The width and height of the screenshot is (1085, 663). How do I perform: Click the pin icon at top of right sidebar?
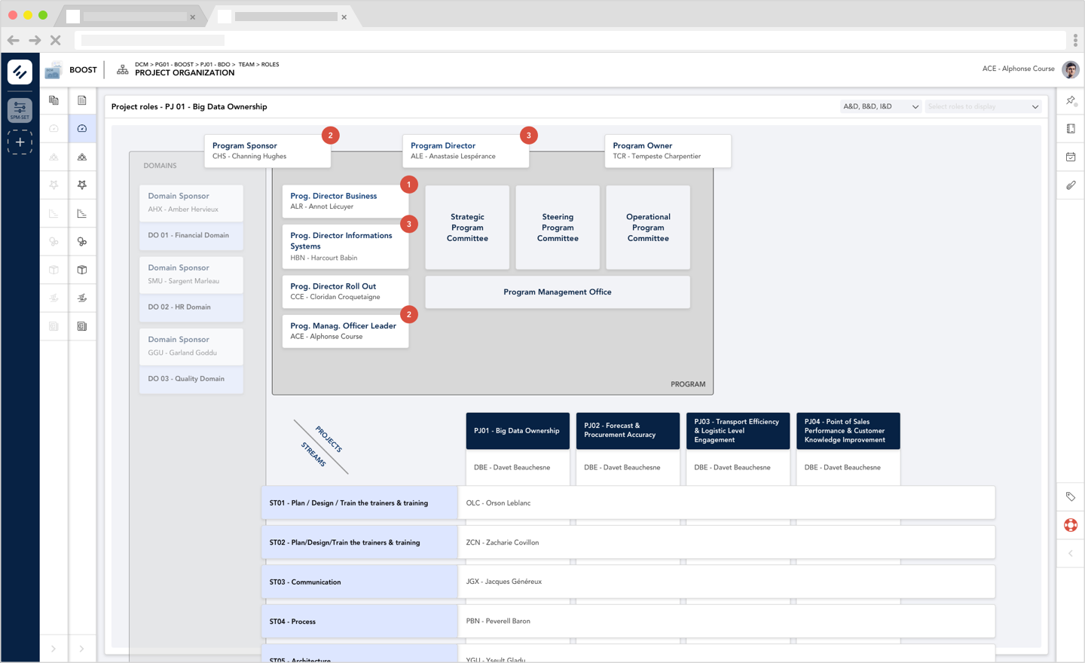tap(1071, 100)
